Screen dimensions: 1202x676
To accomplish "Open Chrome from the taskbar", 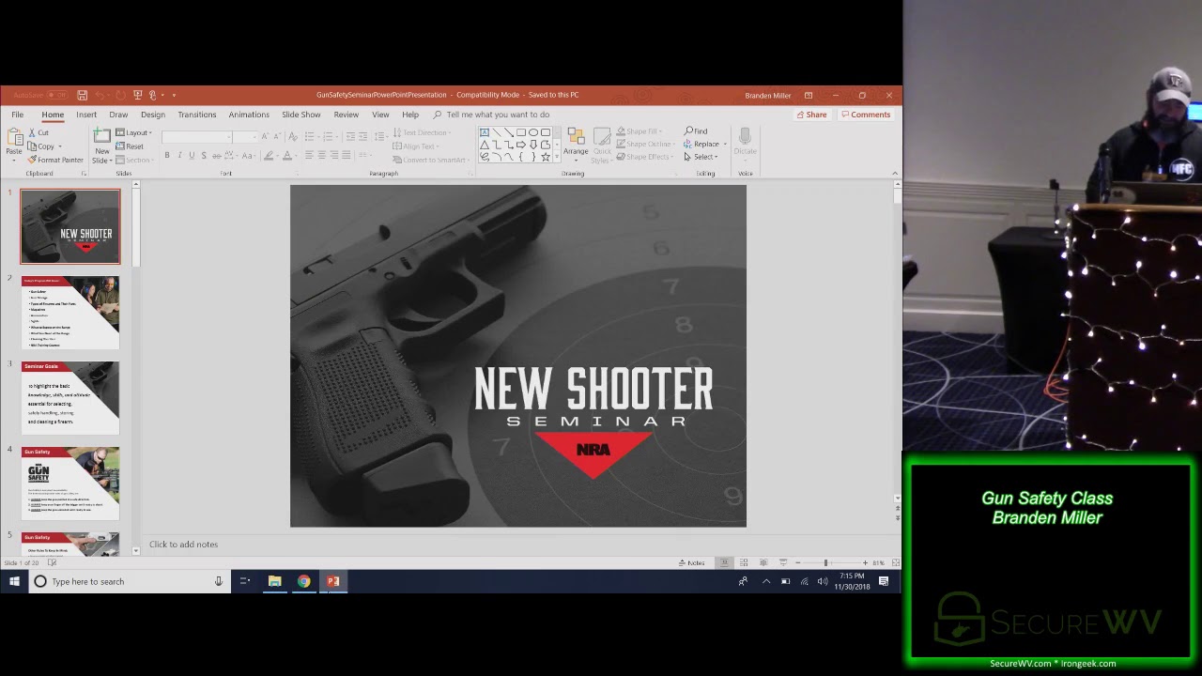I will click(x=303, y=581).
